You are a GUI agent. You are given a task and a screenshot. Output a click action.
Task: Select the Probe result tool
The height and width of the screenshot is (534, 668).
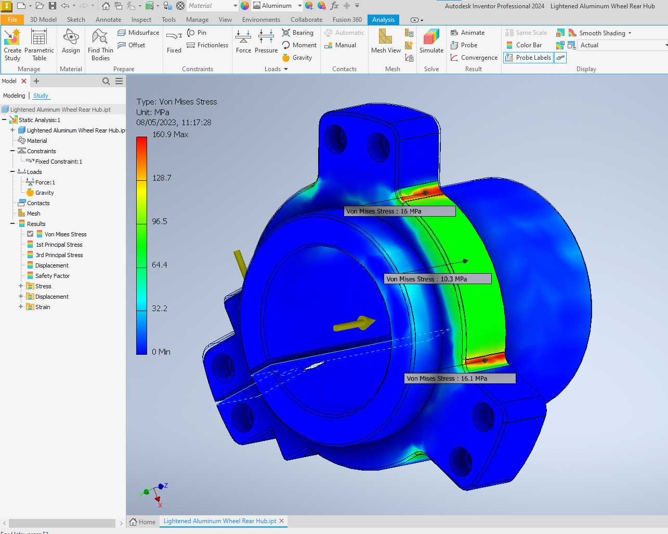click(x=464, y=45)
